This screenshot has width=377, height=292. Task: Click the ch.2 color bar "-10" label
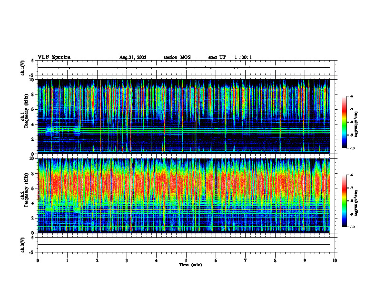tap(352, 227)
